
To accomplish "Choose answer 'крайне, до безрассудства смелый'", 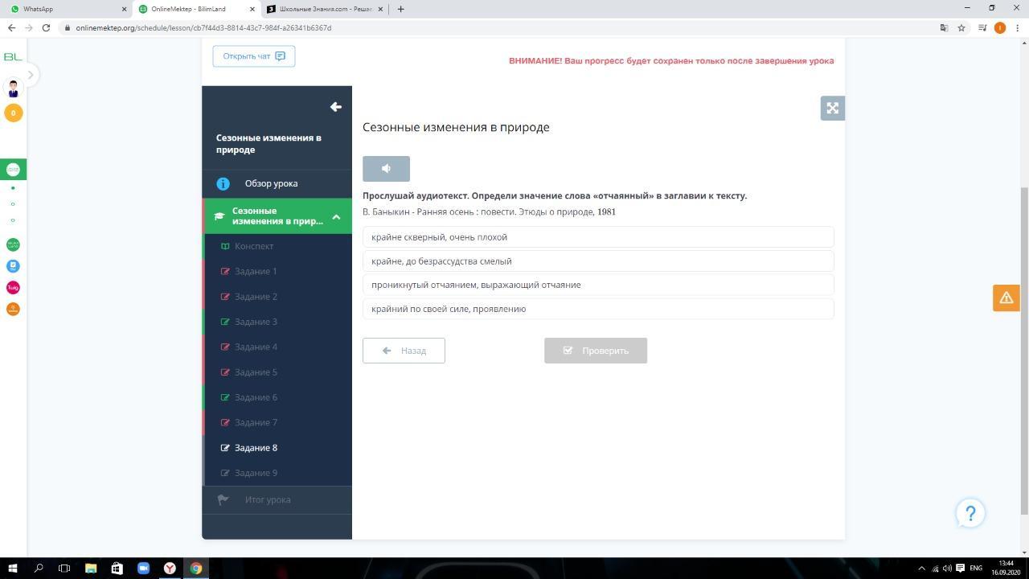I will pyautogui.click(x=598, y=261).
